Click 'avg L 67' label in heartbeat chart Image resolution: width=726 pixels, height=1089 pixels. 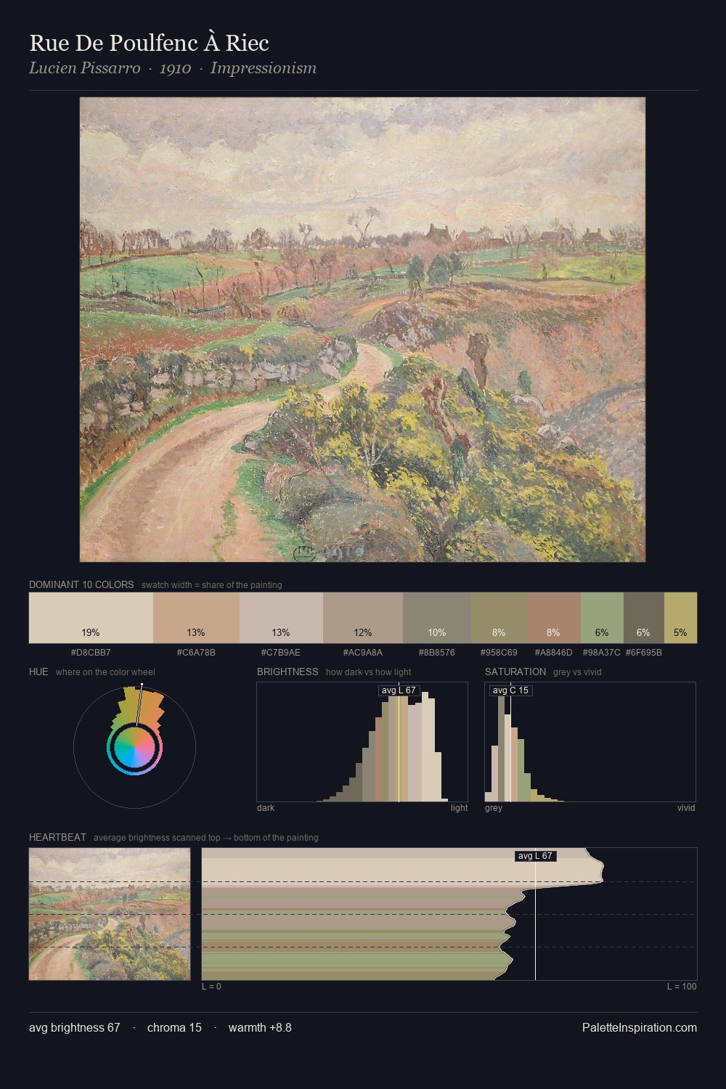(535, 856)
